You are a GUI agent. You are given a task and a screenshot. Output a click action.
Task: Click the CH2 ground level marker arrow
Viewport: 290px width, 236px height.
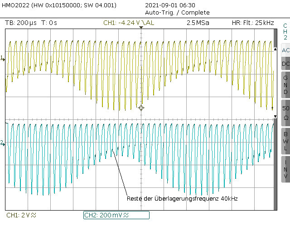[x=3, y=143]
